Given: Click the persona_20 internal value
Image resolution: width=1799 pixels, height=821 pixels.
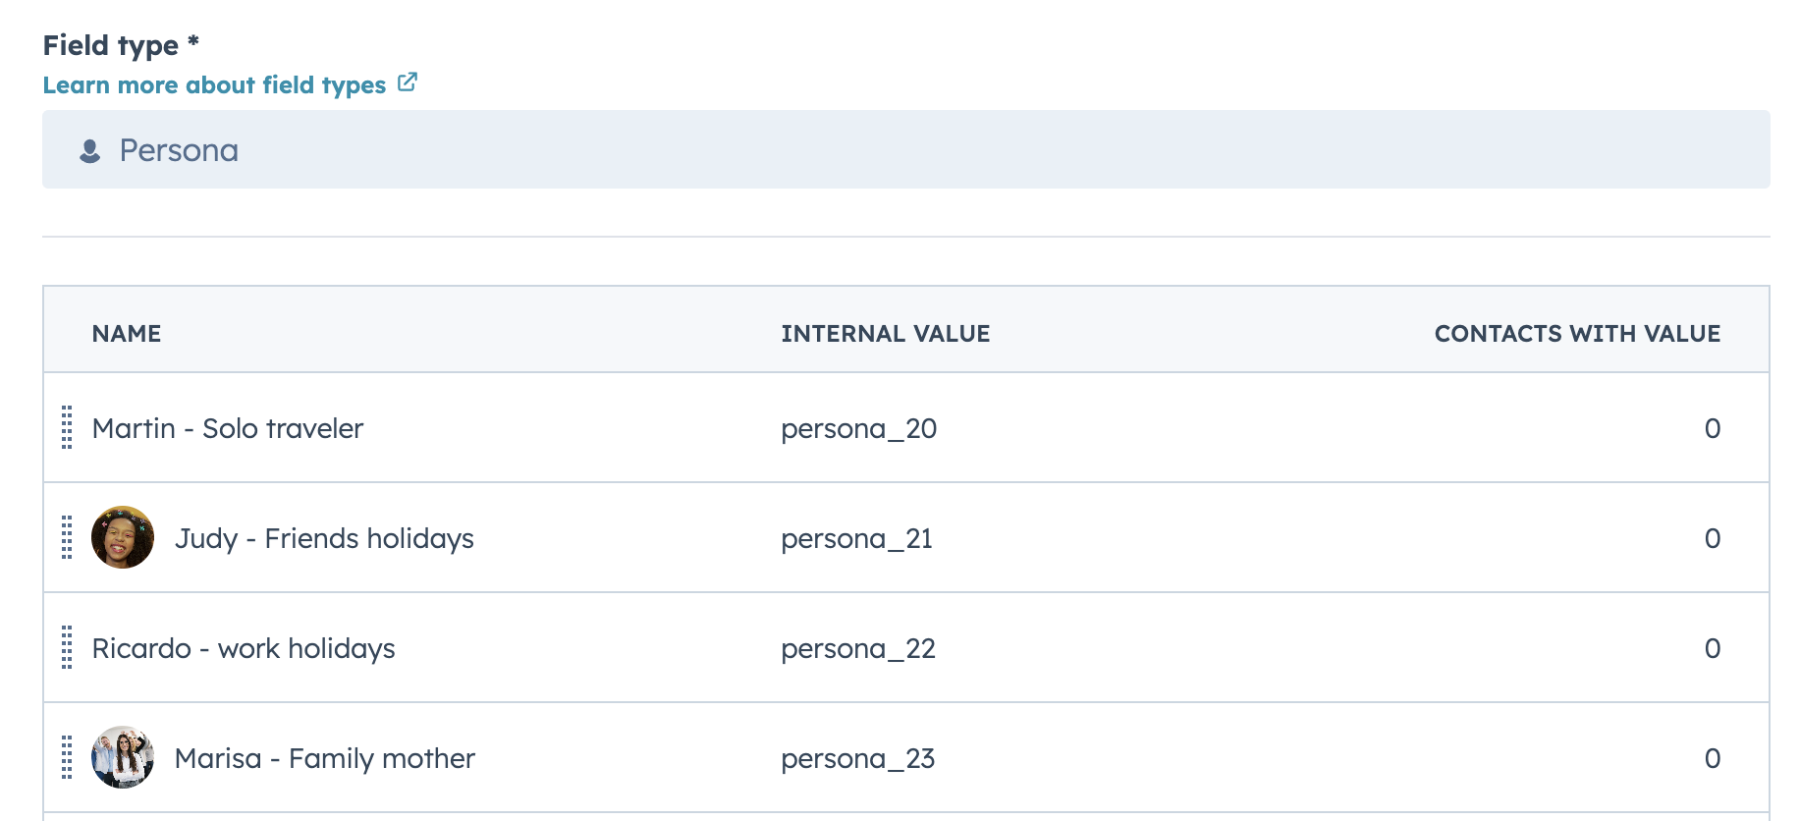Looking at the screenshot, I should [x=858, y=428].
